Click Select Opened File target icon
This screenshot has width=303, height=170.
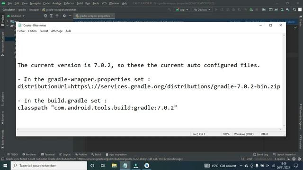coord(45,16)
